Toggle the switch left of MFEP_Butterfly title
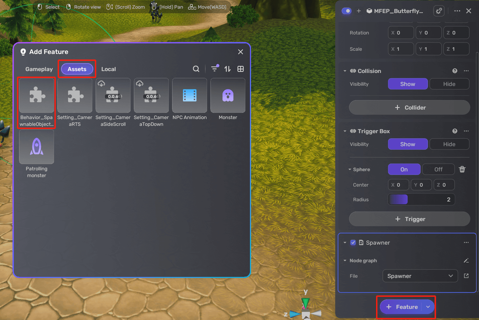This screenshot has height=320, width=479. point(347,11)
